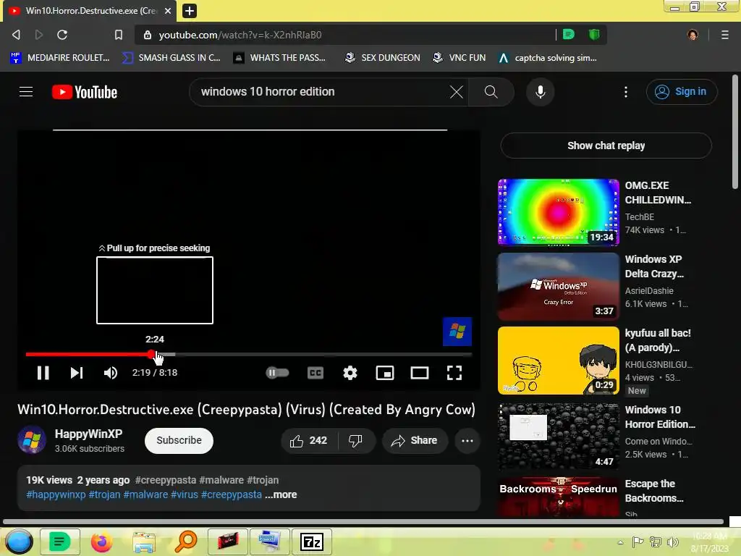
Task: Open OMG.EXE CHILLEDWIN video thumbnail
Action: (558, 212)
